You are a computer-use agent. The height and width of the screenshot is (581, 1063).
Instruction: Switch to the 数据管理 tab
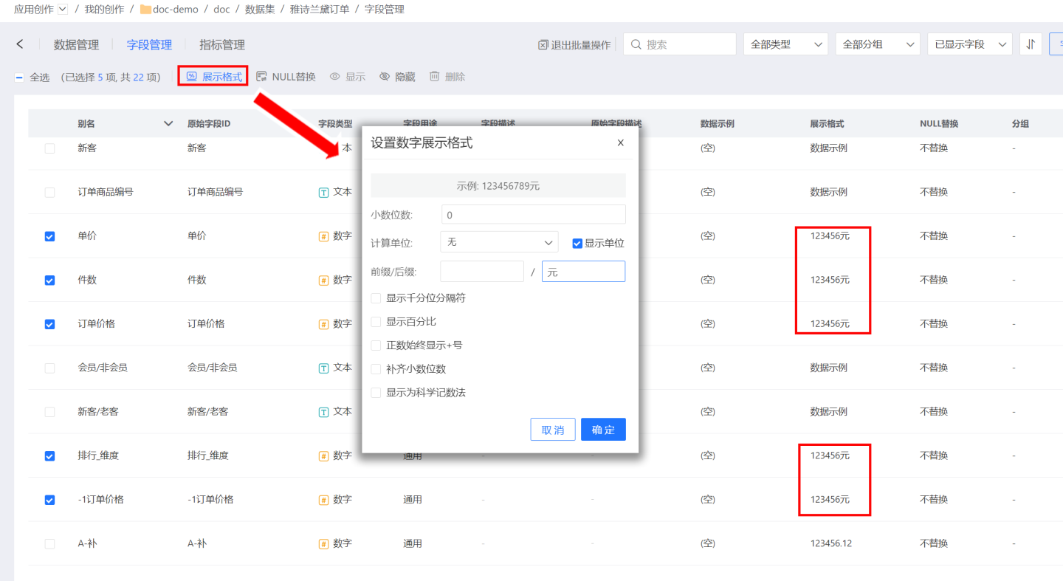click(76, 45)
